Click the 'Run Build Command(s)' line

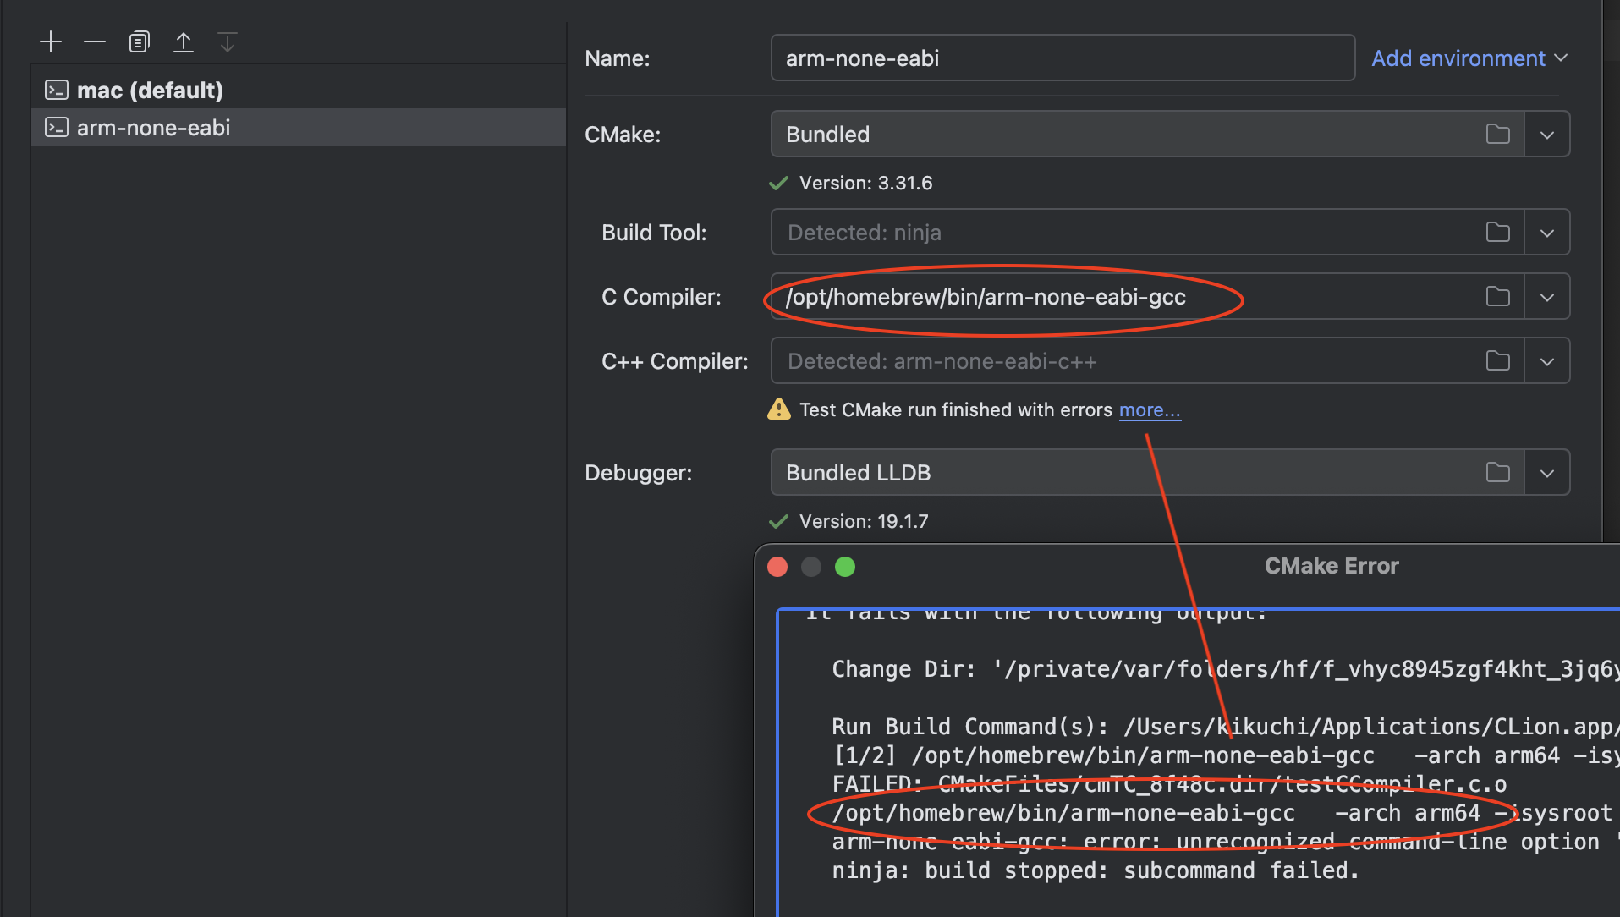coord(1226,727)
